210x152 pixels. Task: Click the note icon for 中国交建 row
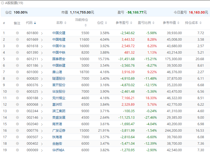[17, 33]
